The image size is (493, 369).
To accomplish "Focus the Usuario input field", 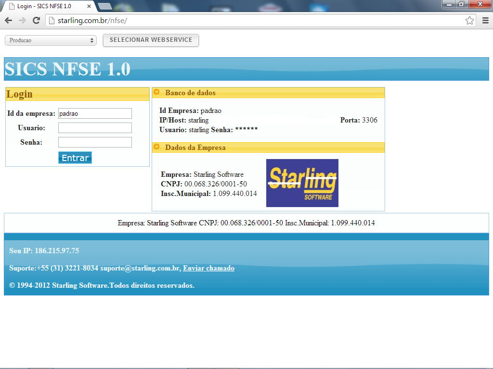I will tap(95, 128).
